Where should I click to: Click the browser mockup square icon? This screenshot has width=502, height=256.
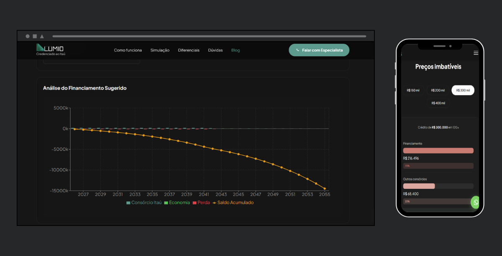click(35, 36)
